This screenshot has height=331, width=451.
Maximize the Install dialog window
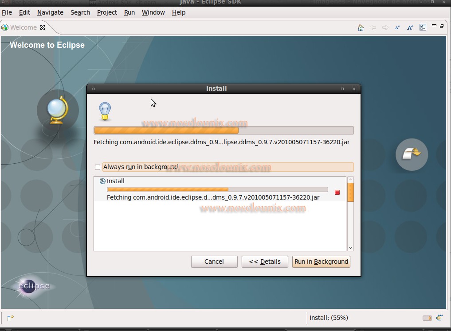[x=342, y=89]
